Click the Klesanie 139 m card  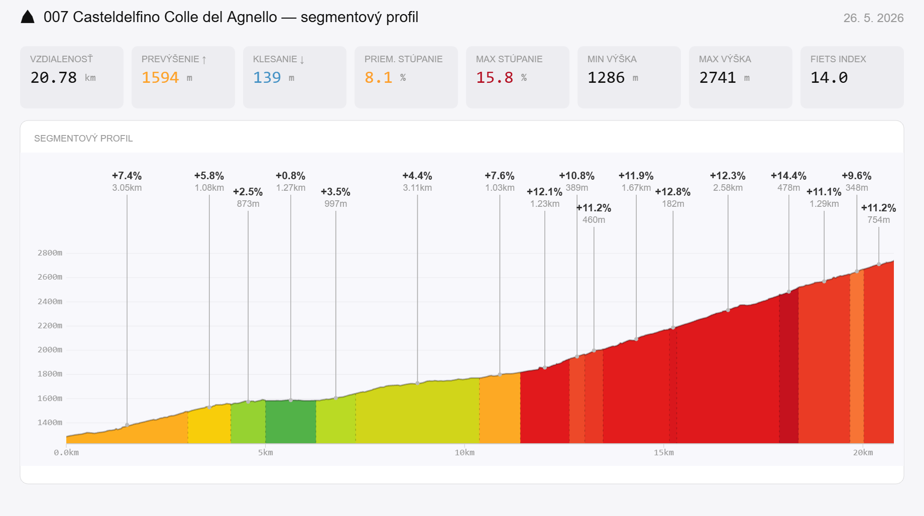tap(295, 77)
